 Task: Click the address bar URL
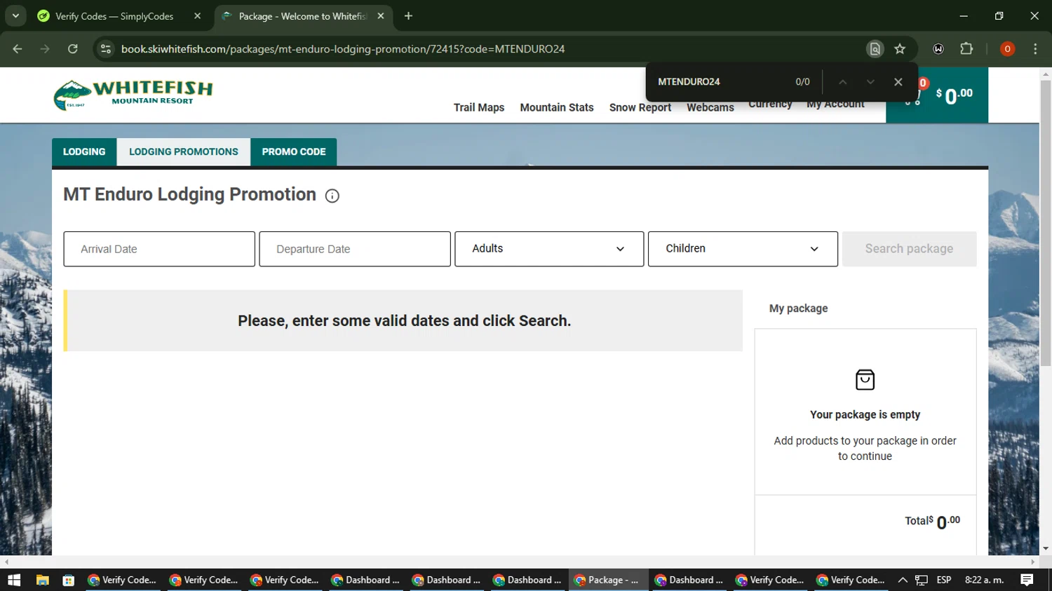343,49
